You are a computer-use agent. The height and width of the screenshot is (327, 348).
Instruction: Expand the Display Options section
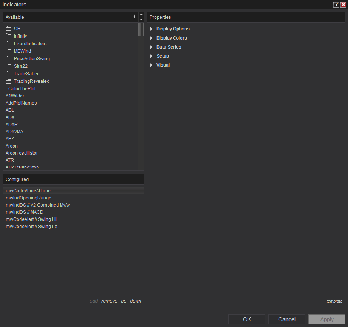151,29
